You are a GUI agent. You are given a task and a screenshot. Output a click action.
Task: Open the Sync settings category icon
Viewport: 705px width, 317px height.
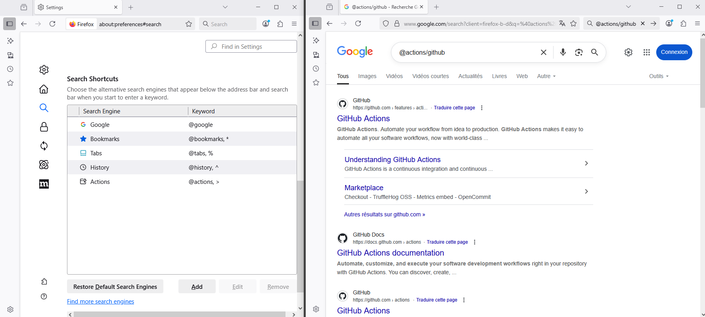pos(44,146)
